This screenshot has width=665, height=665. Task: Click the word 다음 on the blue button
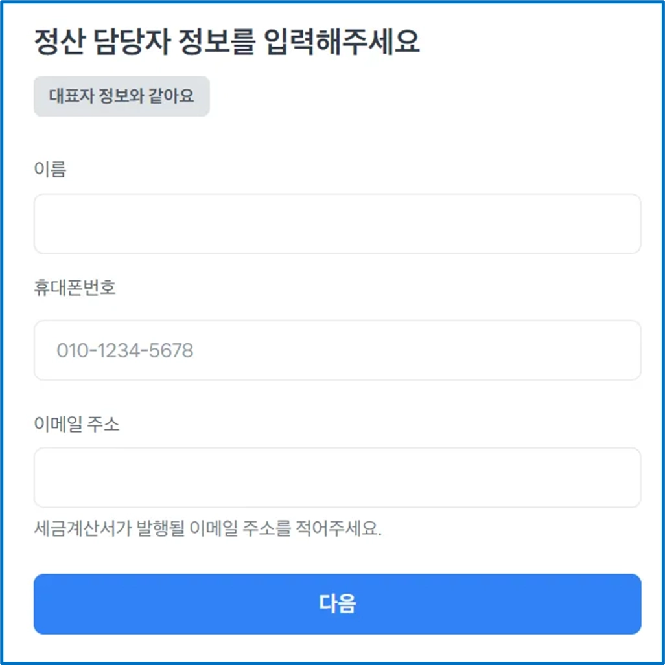(x=337, y=603)
